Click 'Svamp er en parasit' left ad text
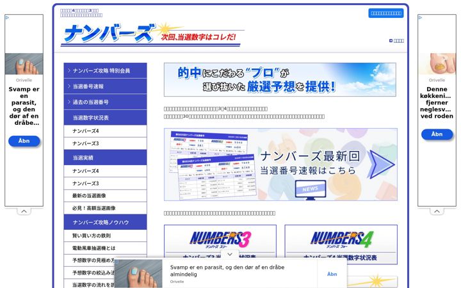 point(24,106)
